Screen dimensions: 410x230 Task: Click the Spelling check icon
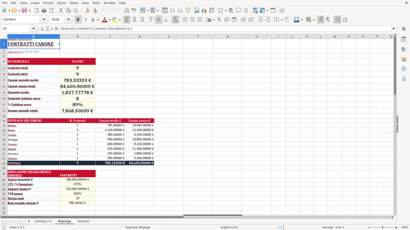click(x=134, y=11)
